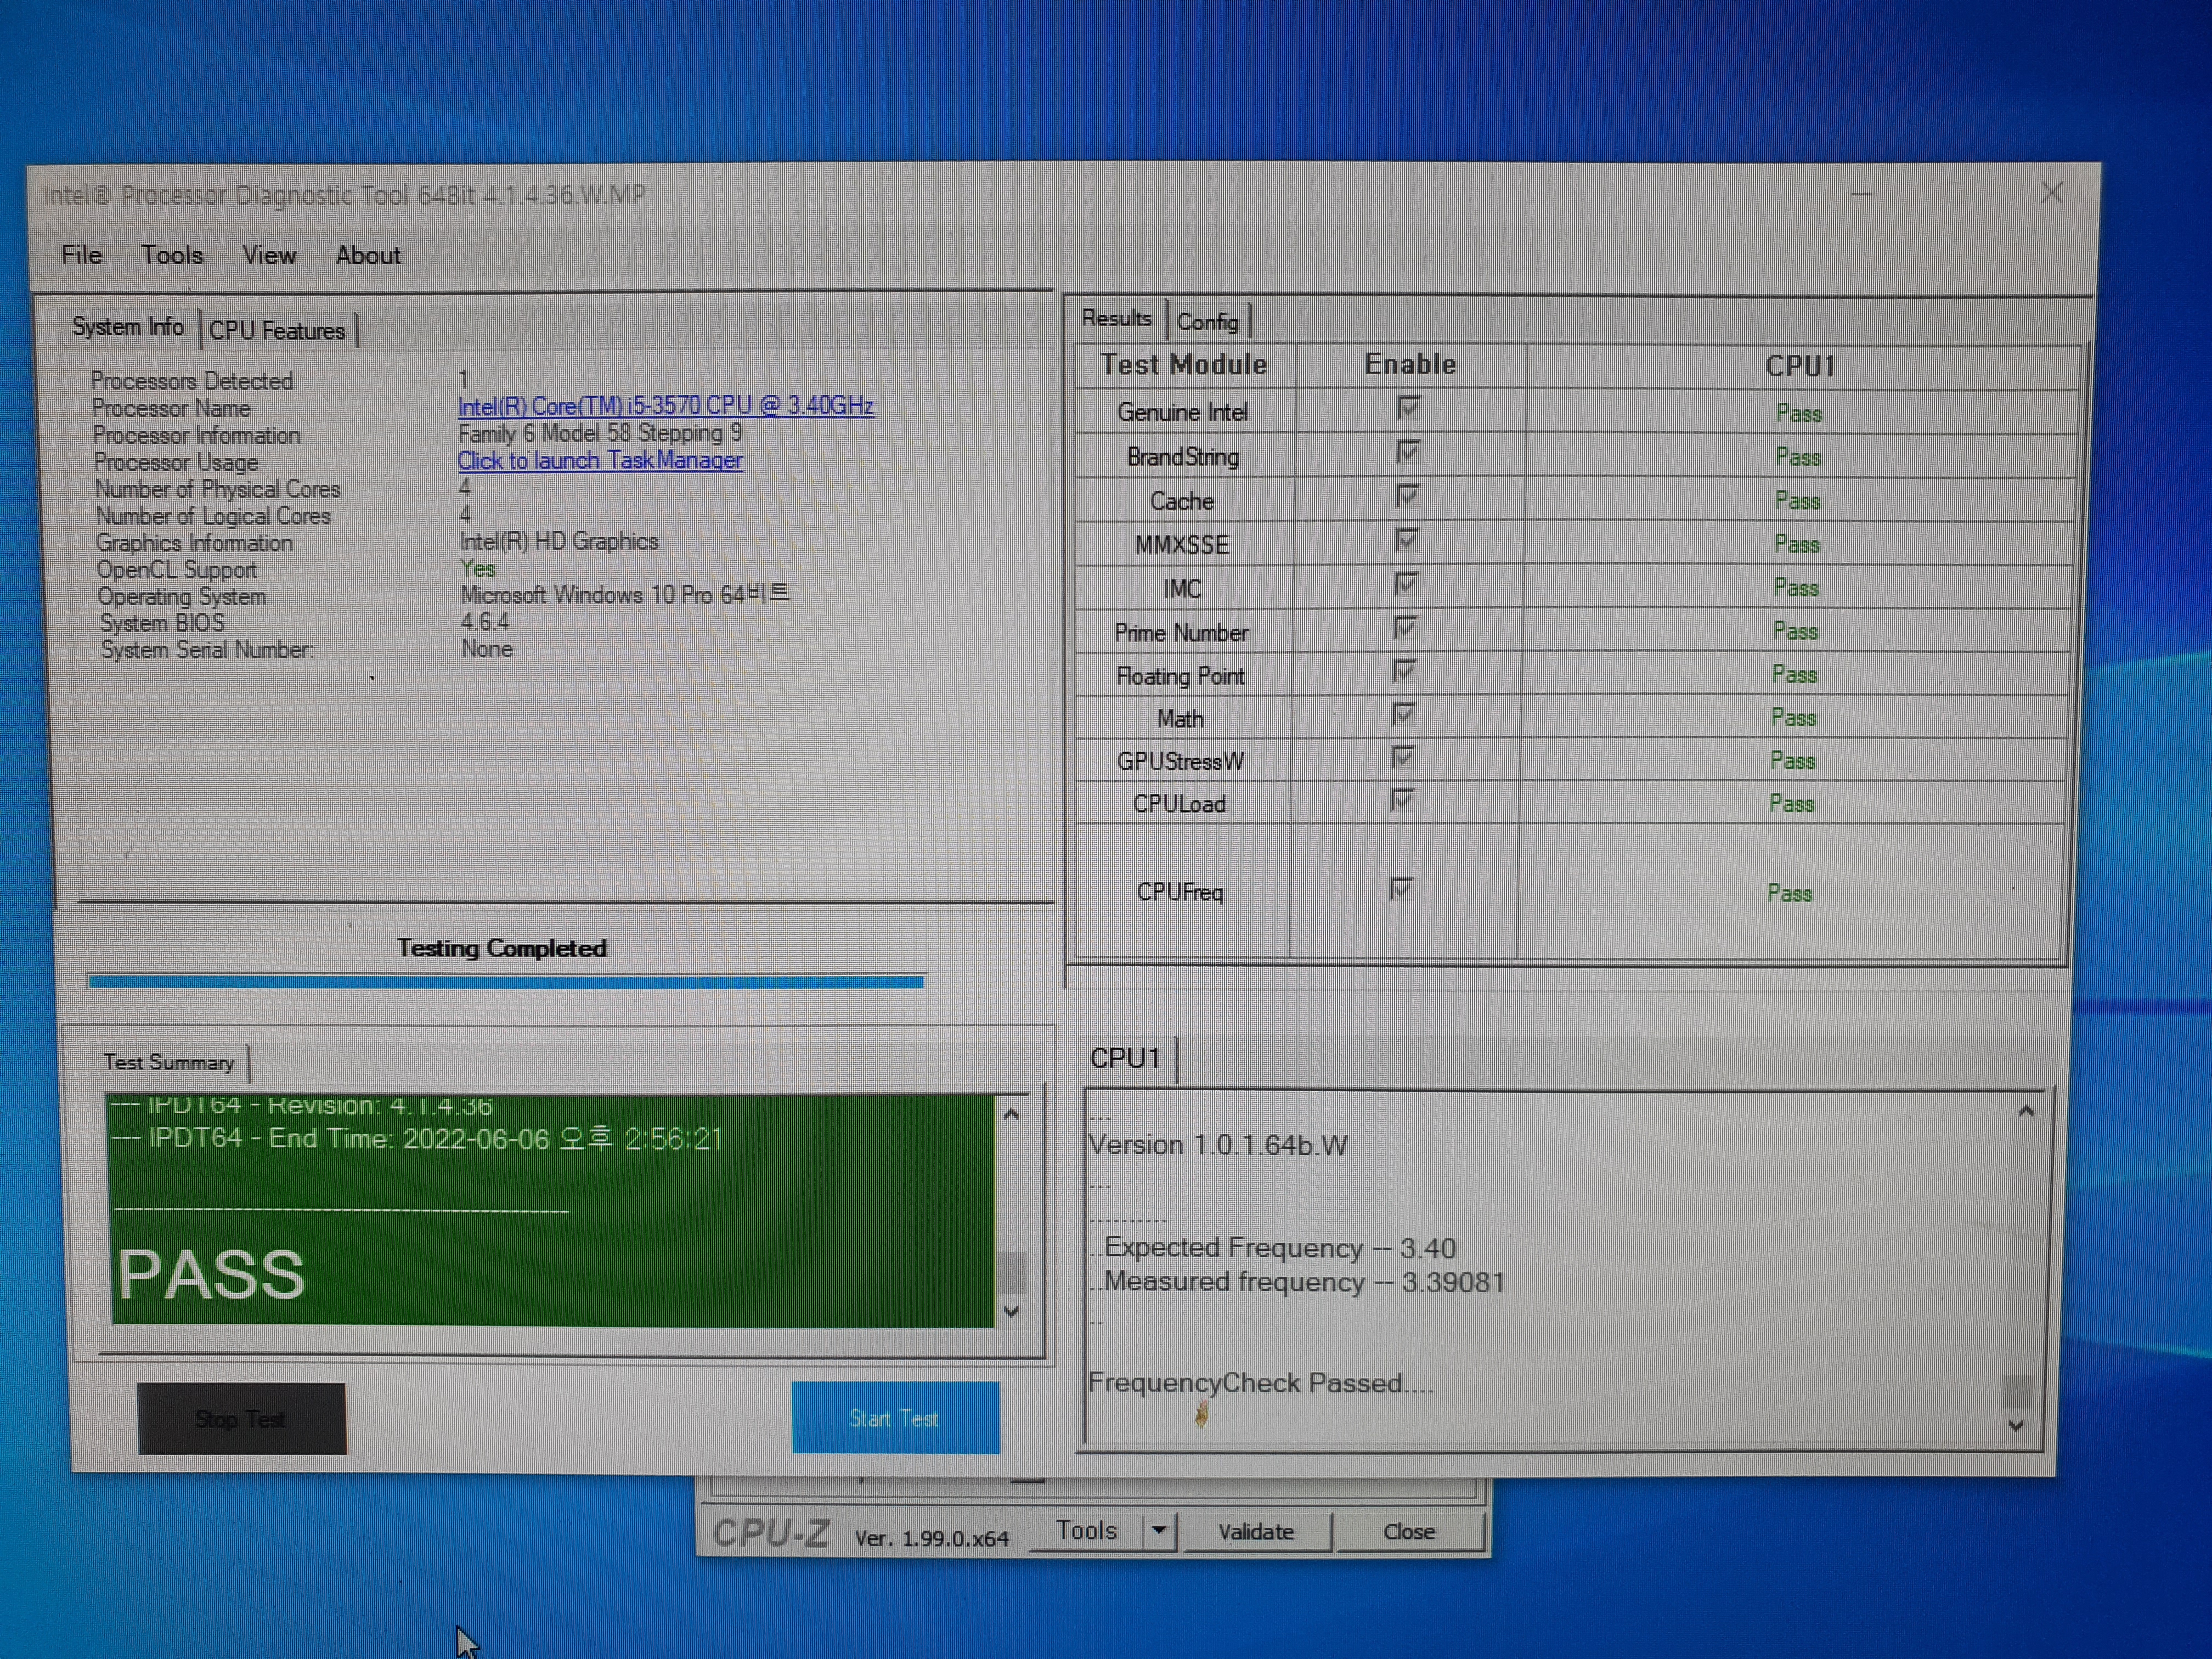Toggle the BrandString test checkbox
Image resolution: width=2212 pixels, height=1659 pixels.
[x=1408, y=453]
